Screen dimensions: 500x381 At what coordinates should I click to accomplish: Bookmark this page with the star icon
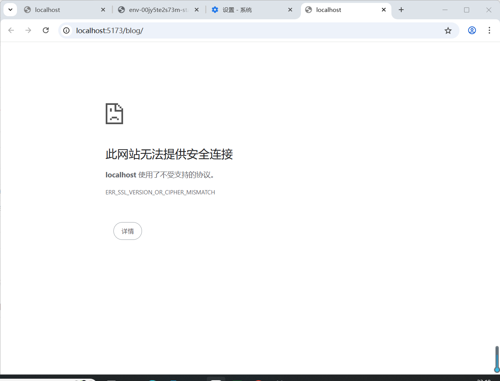point(448,30)
